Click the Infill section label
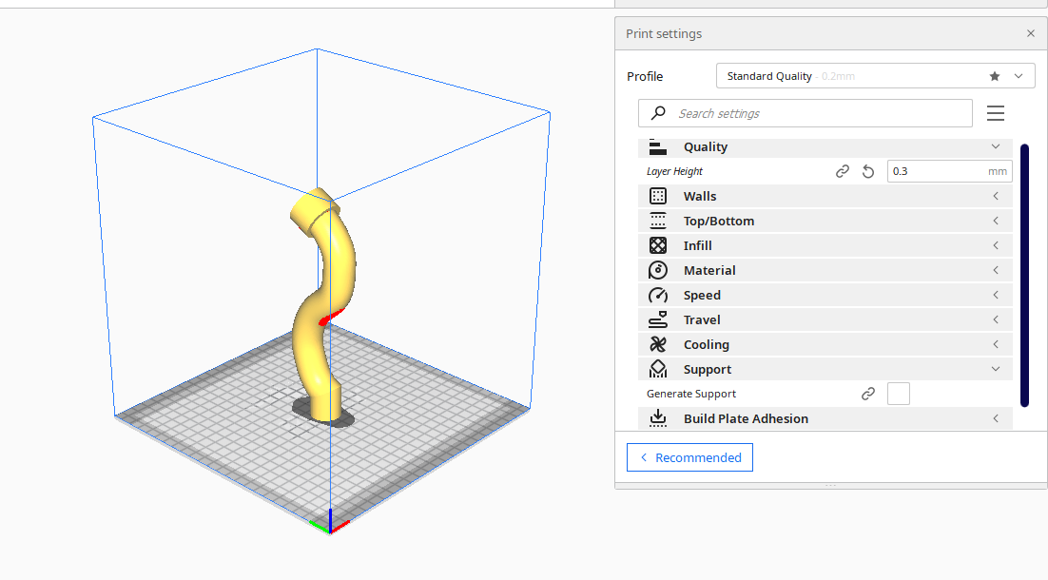1048x580 pixels. click(x=697, y=246)
